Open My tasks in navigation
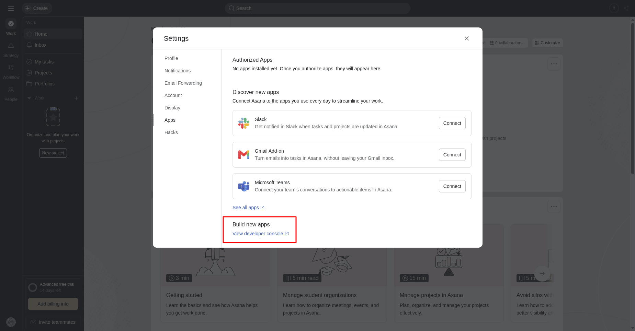 coord(53,62)
